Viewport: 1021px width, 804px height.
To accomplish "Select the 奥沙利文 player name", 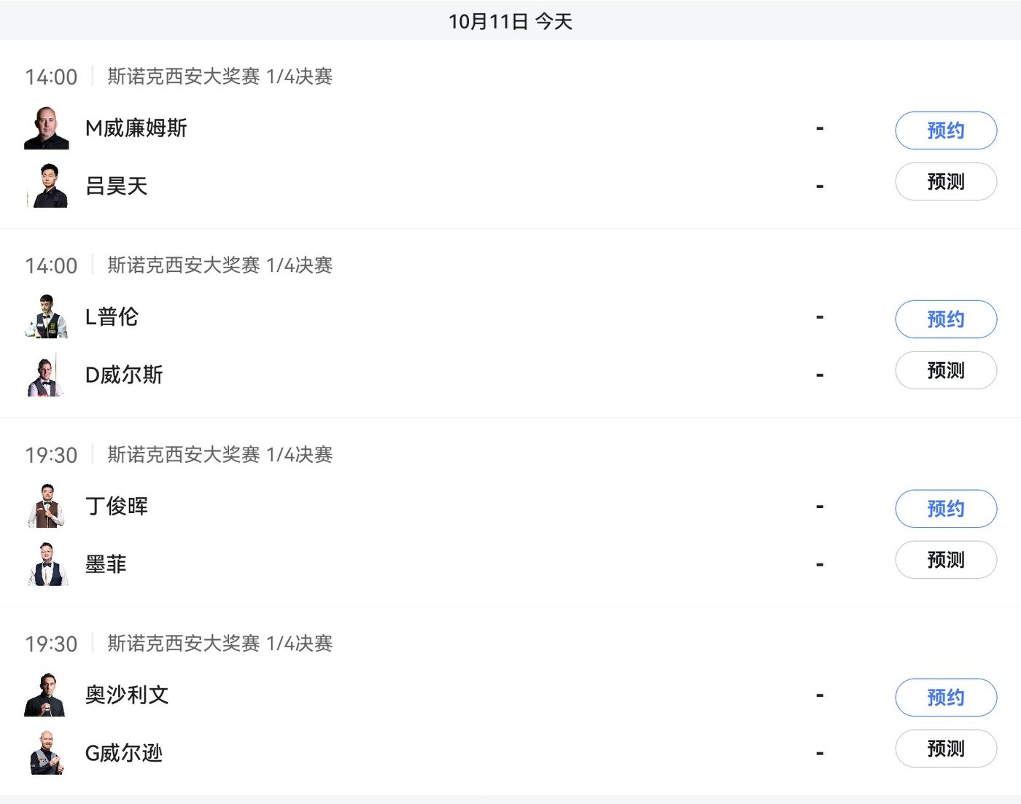I will tap(127, 695).
